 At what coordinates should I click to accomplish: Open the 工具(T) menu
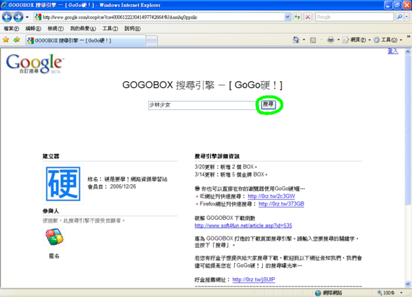pyautogui.click(x=110, y=28)
